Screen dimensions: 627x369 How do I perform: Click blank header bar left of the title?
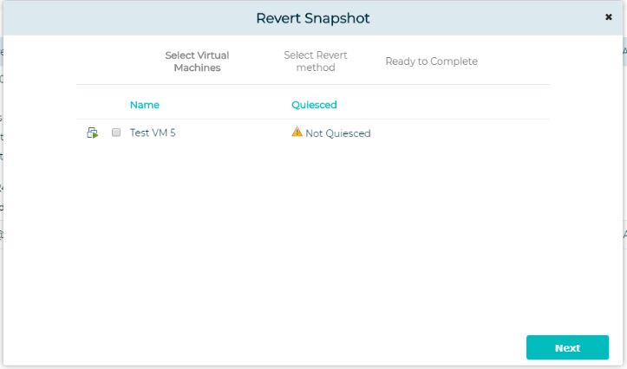coord(130,18)
